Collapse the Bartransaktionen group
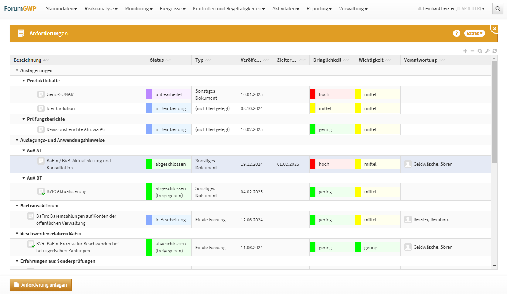 (x=17, y=206)
